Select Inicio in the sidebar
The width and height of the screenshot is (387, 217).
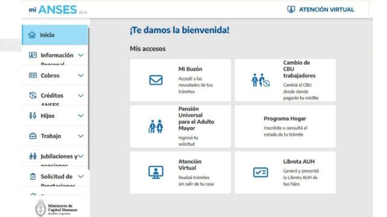[x=55, y=35]
